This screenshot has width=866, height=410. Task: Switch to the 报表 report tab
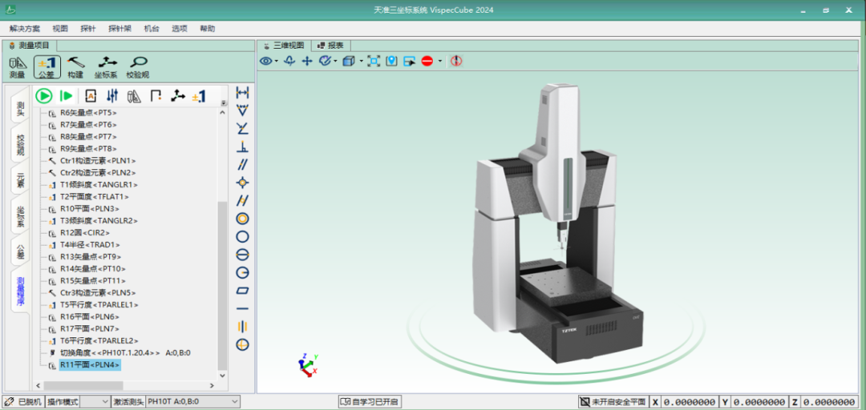(330, 46)
